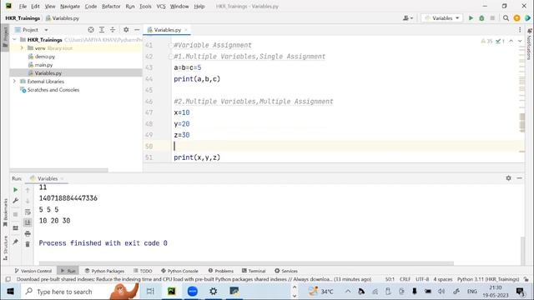Open the Refactor menu
Image resolution: width=534 pixels, height=300 pixels.
tap(111, 6)
